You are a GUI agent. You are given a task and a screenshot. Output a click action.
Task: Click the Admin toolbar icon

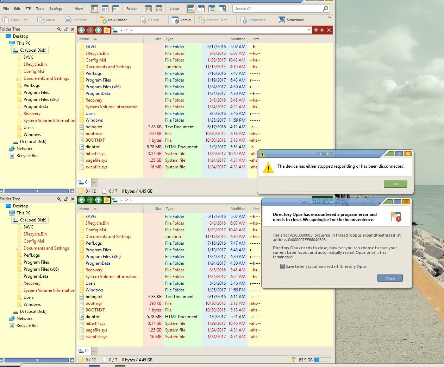click(181, 20)
